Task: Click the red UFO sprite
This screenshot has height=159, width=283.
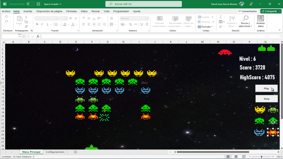Action: [x=225, y=53]
